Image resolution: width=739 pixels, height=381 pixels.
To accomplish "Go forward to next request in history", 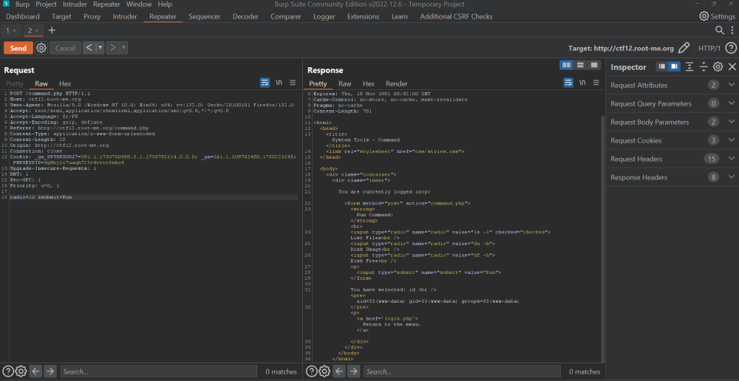I will pos(112,48).
